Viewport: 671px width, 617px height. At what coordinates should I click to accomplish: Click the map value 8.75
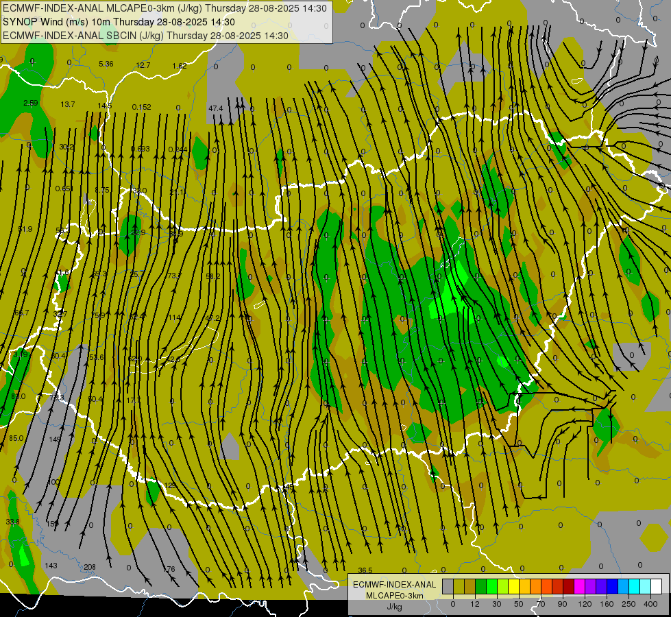102,190
